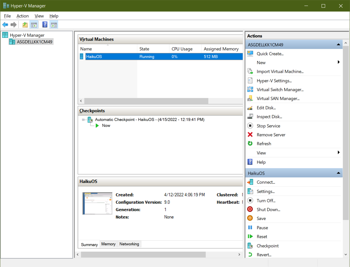Click the red X Remove Server icon
Image resolution: width=350 pixels, height=267 pixels.
click(x=250, y=134)
